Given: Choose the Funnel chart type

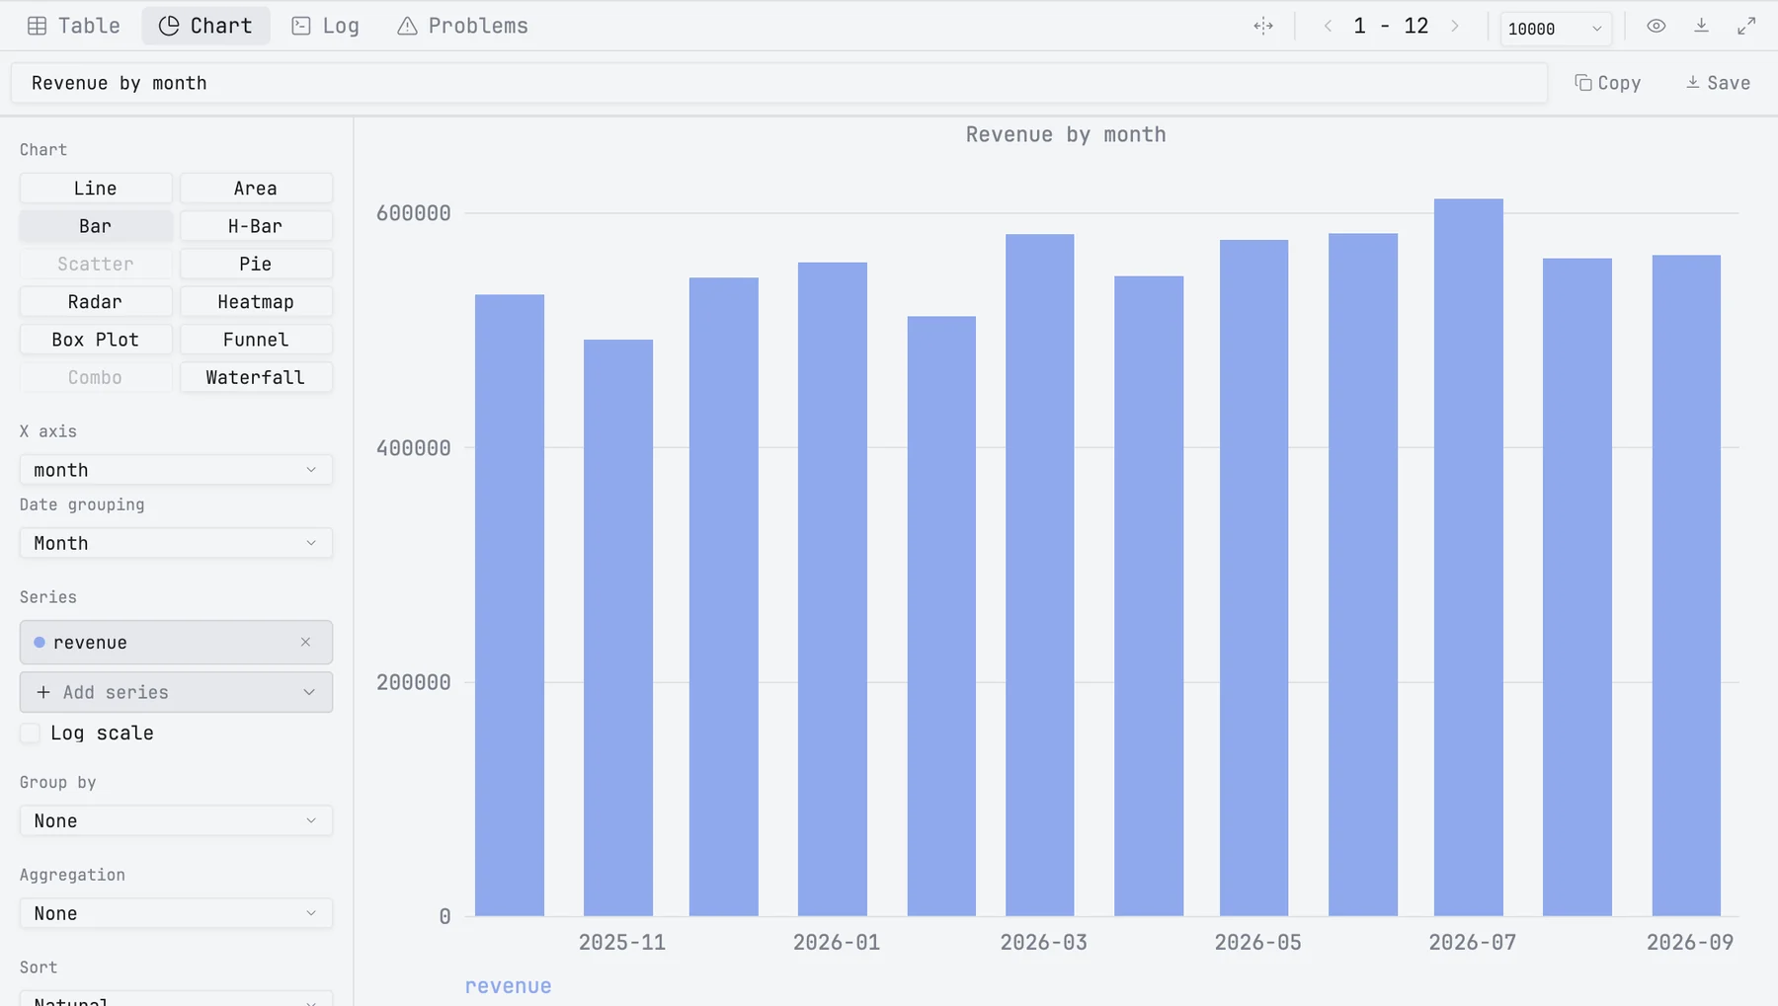Looking at the screenshot, I should pos(256,340).
